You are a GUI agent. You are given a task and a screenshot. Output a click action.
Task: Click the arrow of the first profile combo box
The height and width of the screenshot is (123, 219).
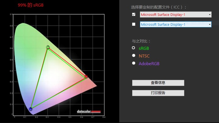coord(210,15)
